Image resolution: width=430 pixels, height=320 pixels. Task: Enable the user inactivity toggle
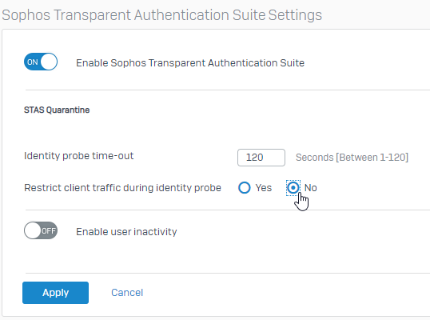pyautogui.click(x=41, y=230)
